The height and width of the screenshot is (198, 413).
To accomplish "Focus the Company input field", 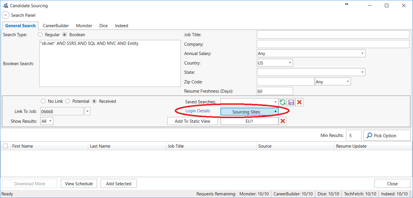I will (333, 44).
